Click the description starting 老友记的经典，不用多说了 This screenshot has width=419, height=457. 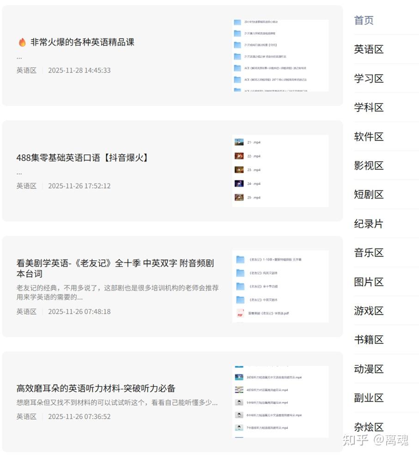coord(117,292)
